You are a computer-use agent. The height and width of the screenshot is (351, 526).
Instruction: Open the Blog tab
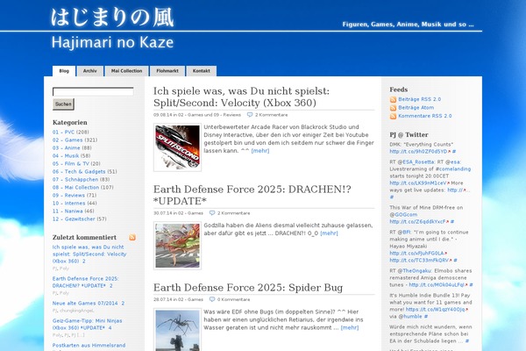pos(64,71)
